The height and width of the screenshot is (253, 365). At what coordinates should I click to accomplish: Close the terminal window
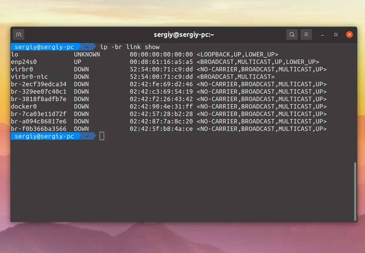349,34
